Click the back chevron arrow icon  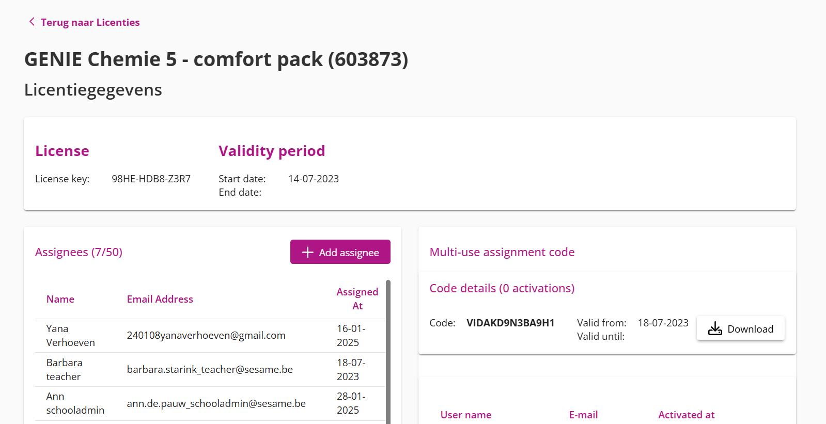[32, 22]
